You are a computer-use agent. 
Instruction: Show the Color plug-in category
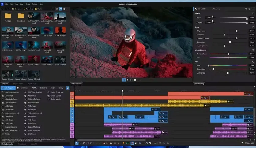52,88
